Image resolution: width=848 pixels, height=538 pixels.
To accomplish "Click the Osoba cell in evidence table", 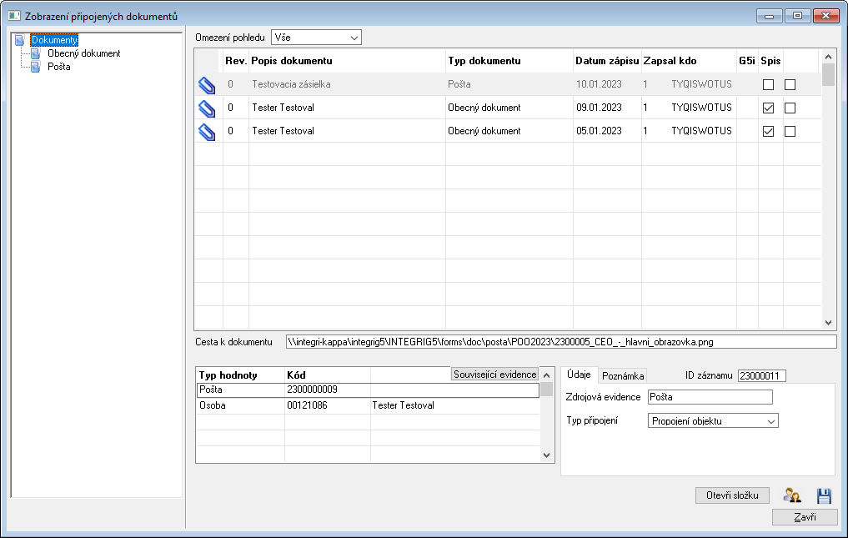I will (x=213, y=405).
